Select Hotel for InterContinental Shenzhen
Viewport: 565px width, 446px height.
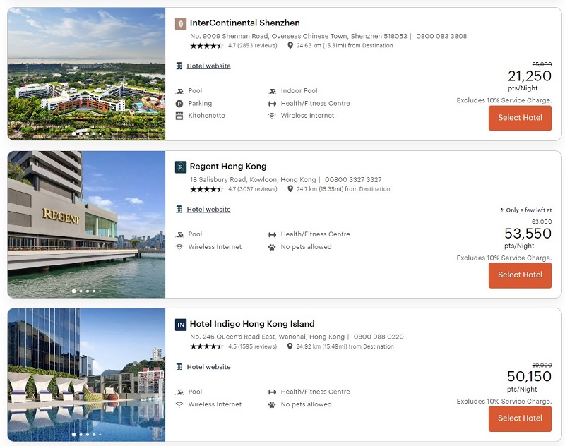pyautogui.click(x=520, y=118)
